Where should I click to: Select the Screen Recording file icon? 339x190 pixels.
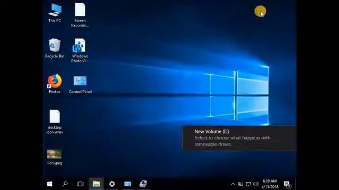point(80,15)
